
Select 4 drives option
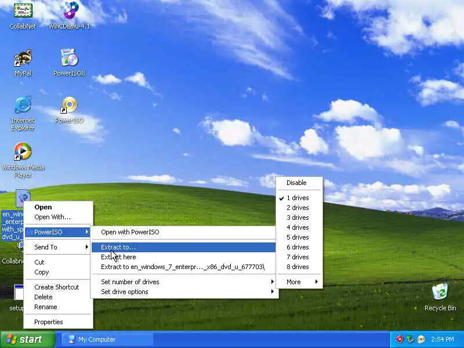pos(299,227)
